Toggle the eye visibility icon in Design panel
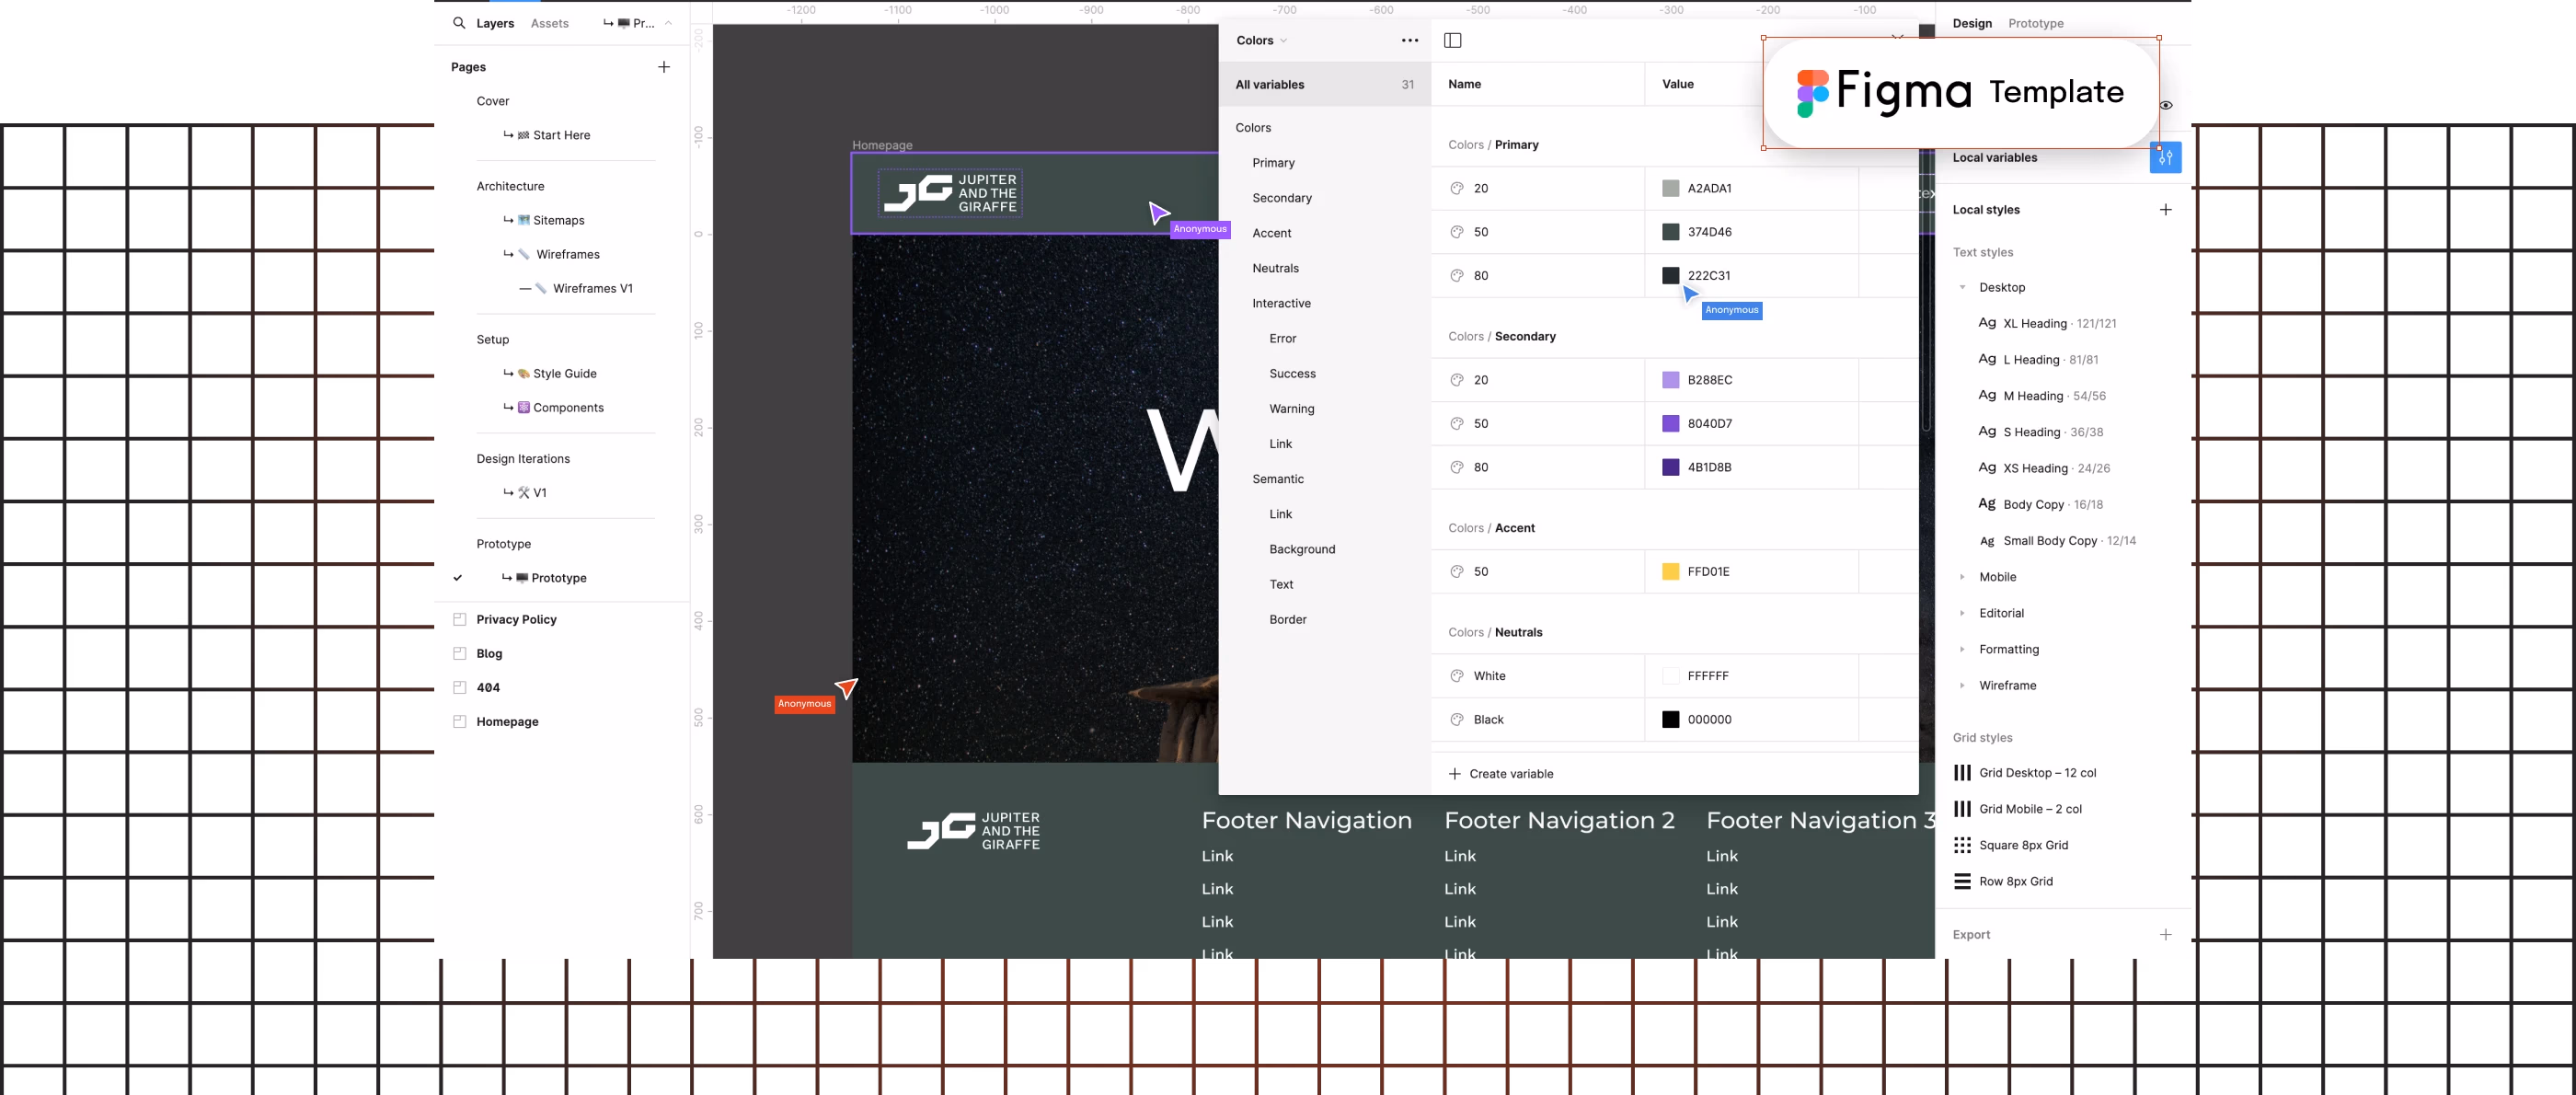The image size is (2576, 1095). click(x=2165, y=105)
